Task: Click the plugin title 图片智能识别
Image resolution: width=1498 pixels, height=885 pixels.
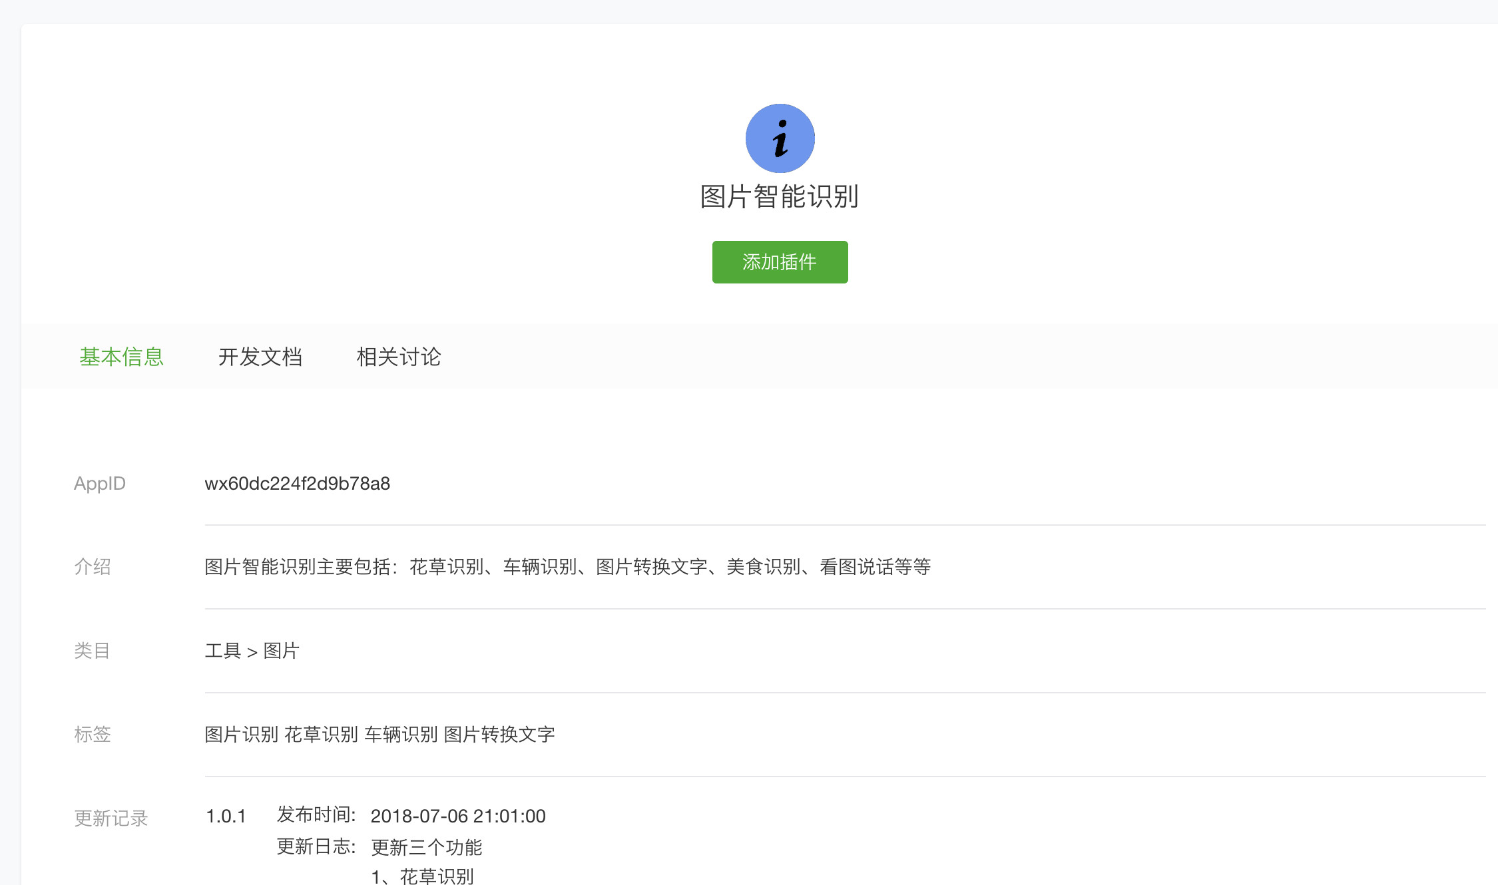Action: pyautogui.click(x=780, y=197)
